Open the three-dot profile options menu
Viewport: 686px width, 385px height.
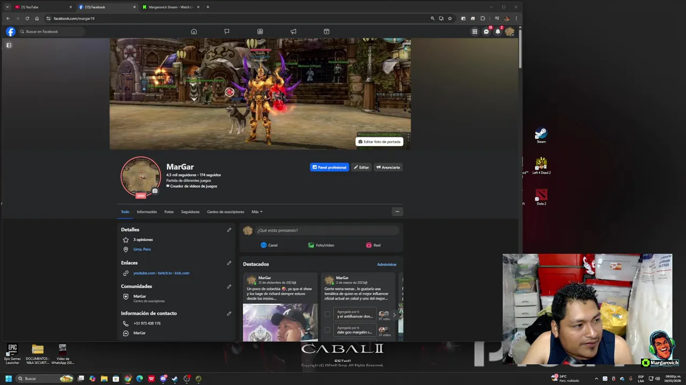click(397, 212)
